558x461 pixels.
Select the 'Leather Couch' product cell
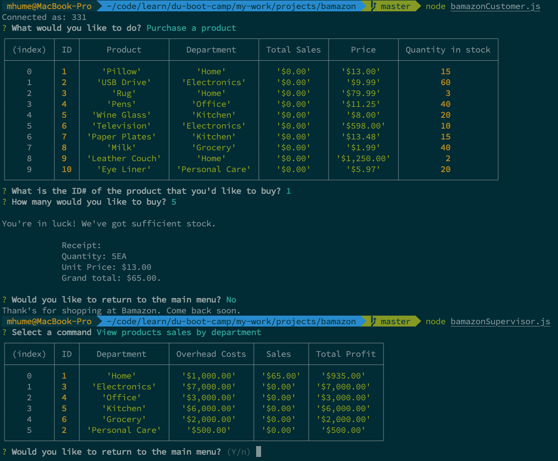click(124, 158)
